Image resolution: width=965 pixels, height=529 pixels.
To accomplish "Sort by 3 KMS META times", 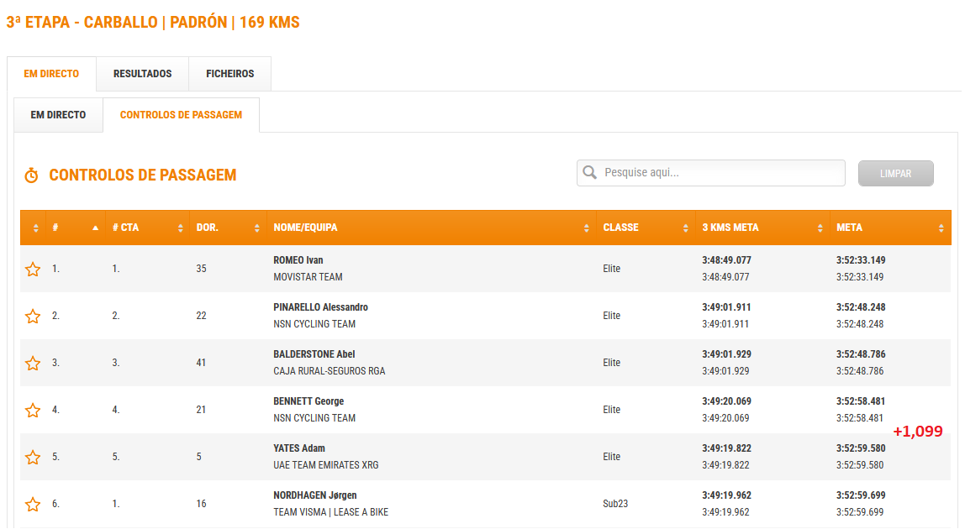I will (x=762, y=228).
